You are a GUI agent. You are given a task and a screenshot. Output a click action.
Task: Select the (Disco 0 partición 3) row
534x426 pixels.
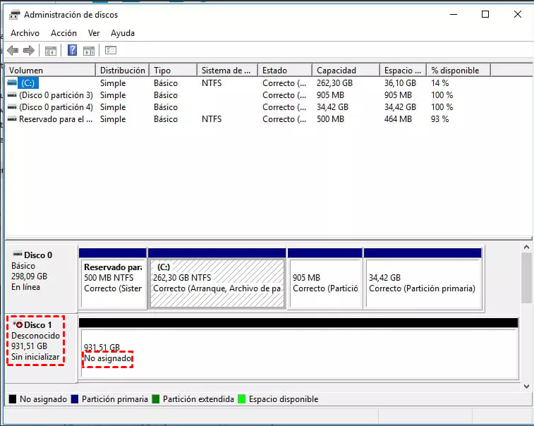[x=56, y=95]
